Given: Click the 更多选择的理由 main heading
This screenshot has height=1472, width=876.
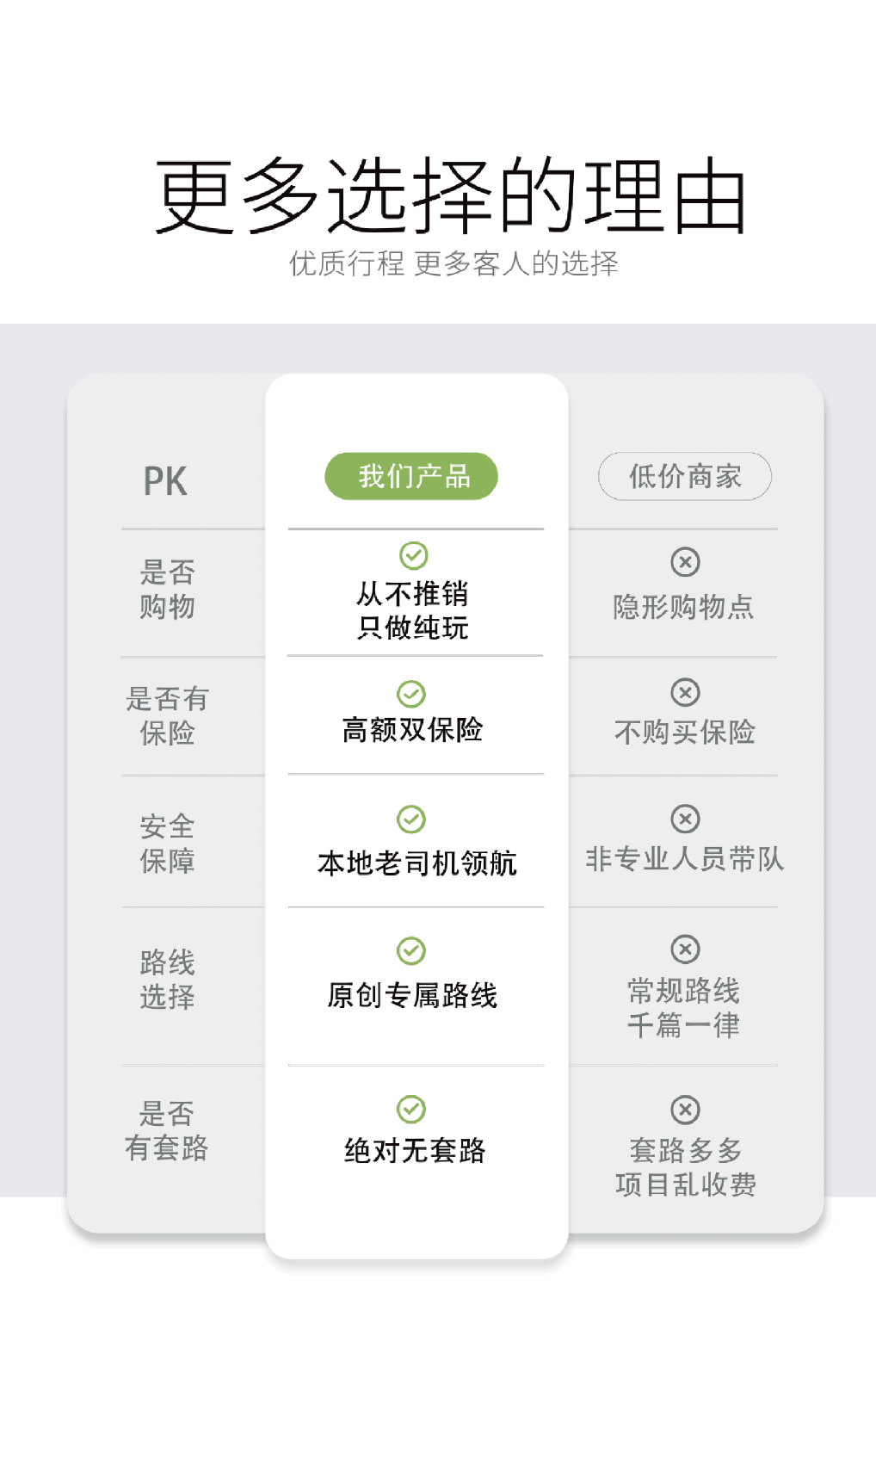Looking at the screenshot, I should (450, 197).
